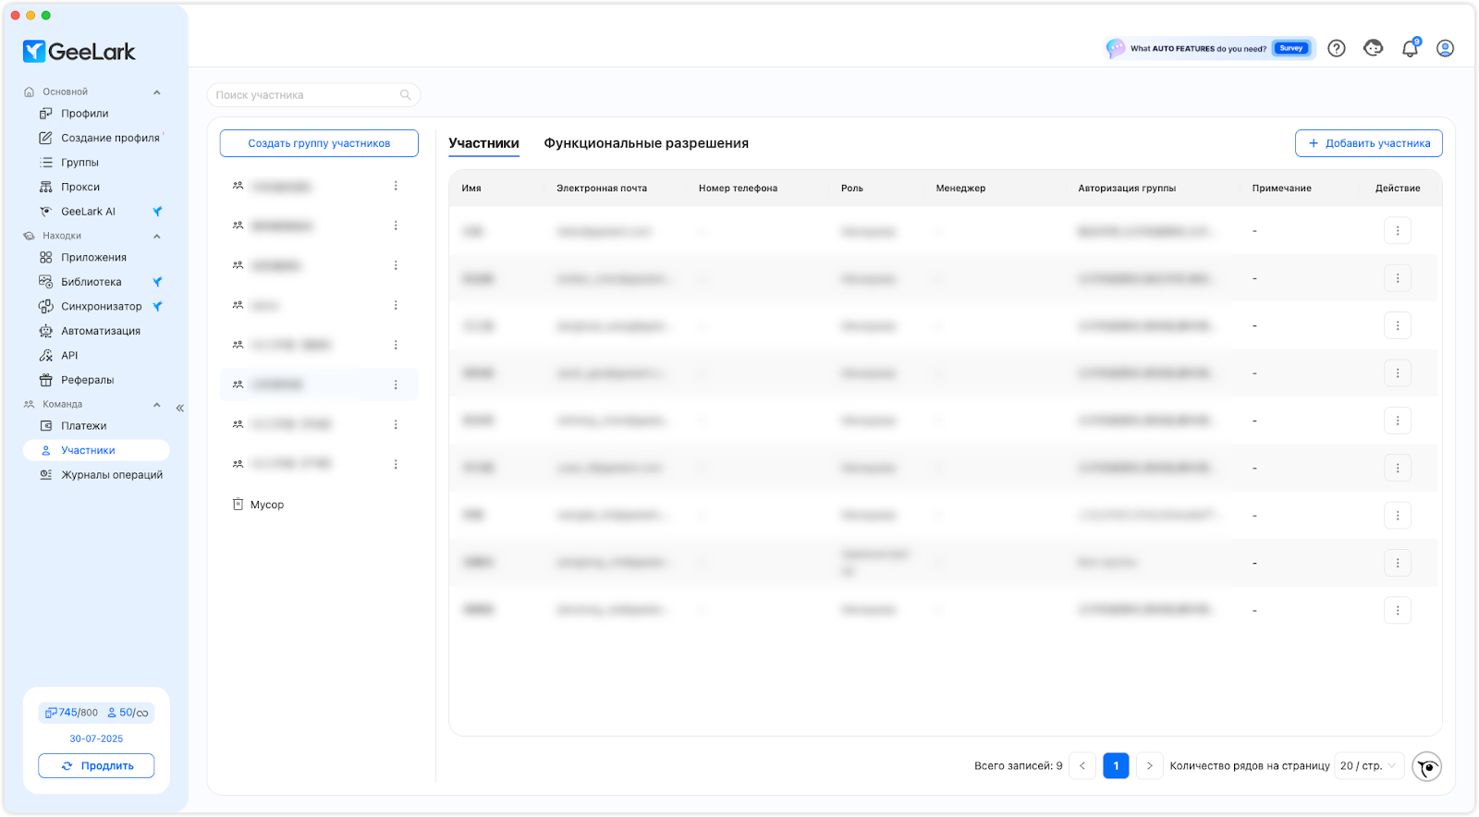Select Участники in the sidebar

[x=96, y=450]
